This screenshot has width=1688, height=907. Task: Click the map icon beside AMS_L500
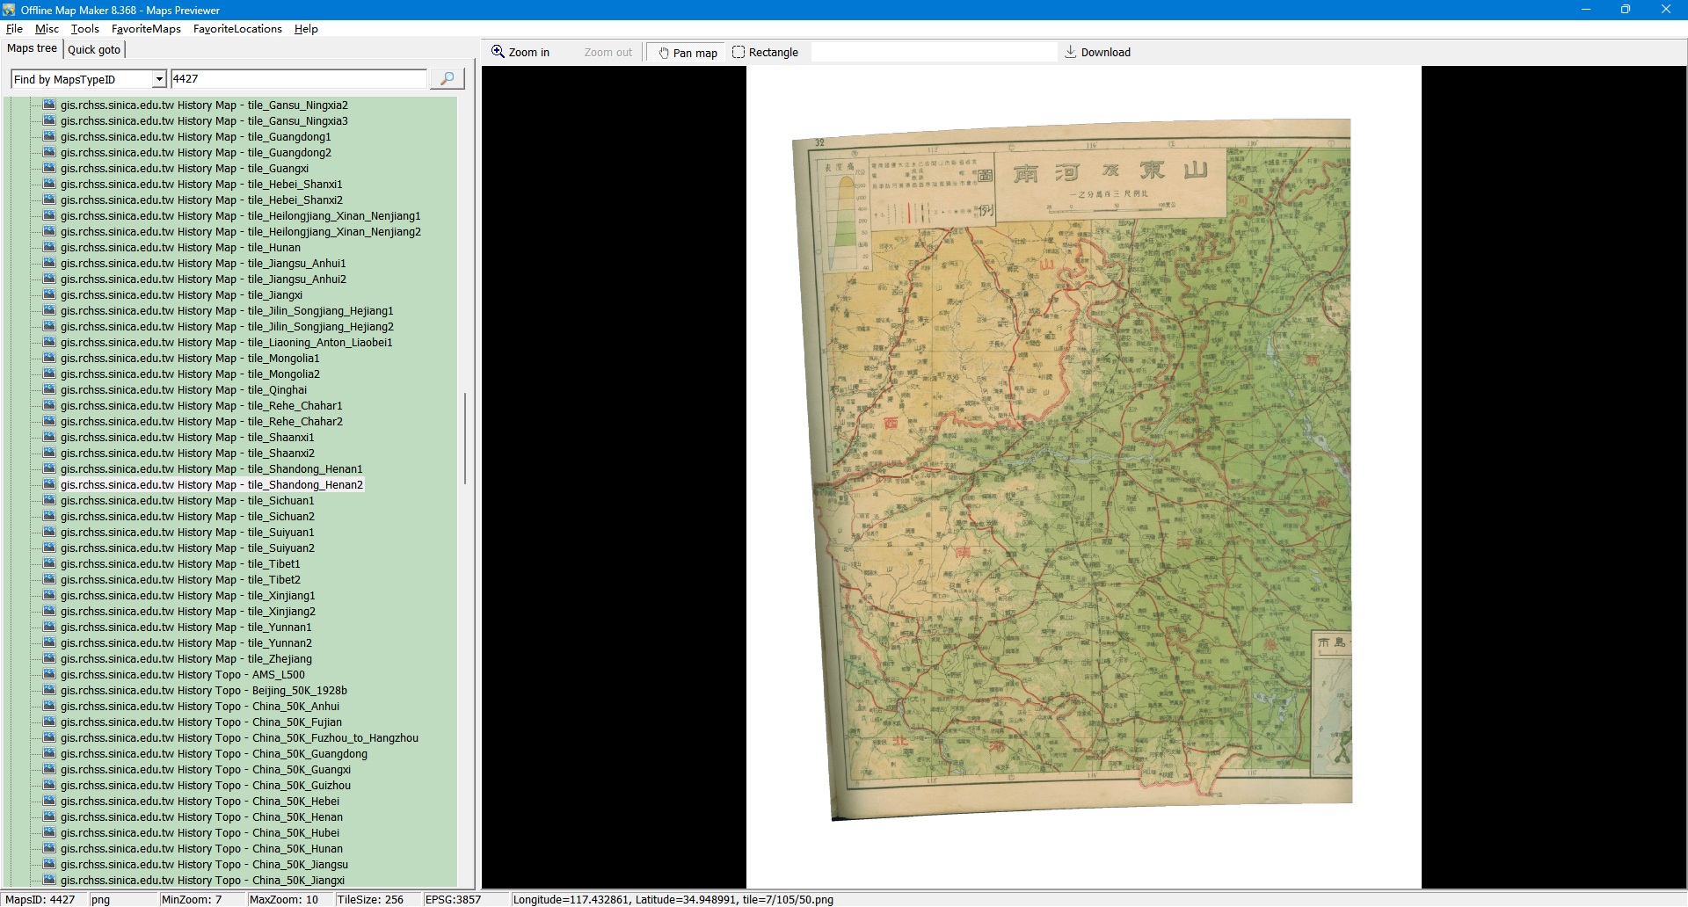point(49,675)
